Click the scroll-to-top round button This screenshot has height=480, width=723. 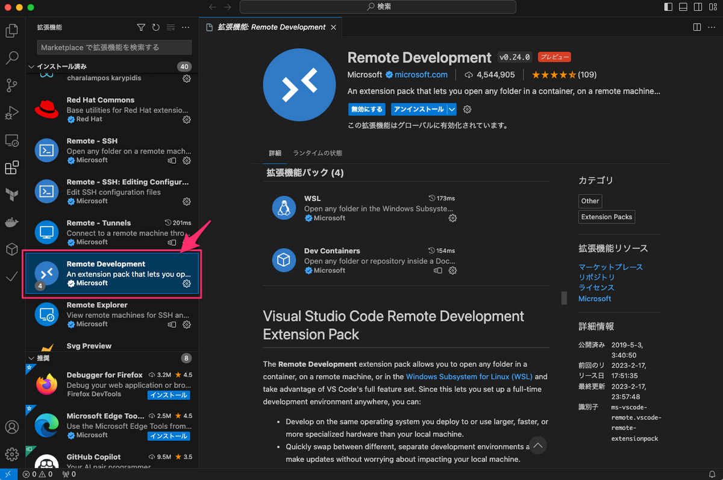click(x=538, y=446)
